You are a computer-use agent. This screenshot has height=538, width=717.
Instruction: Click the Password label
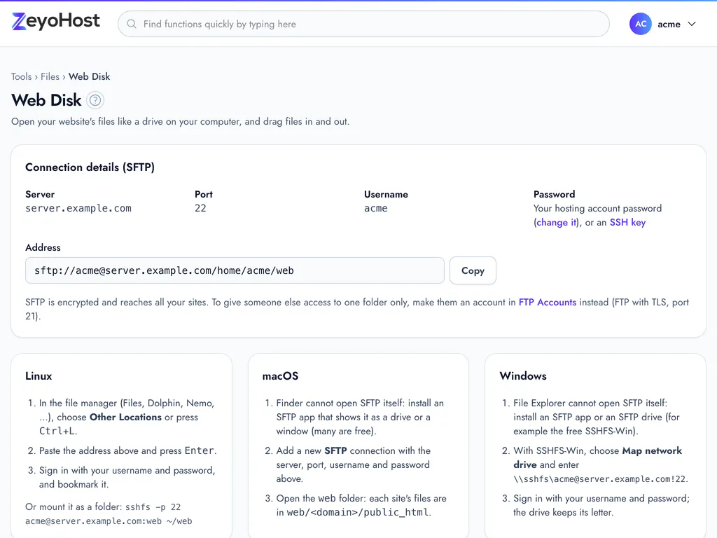555,195
